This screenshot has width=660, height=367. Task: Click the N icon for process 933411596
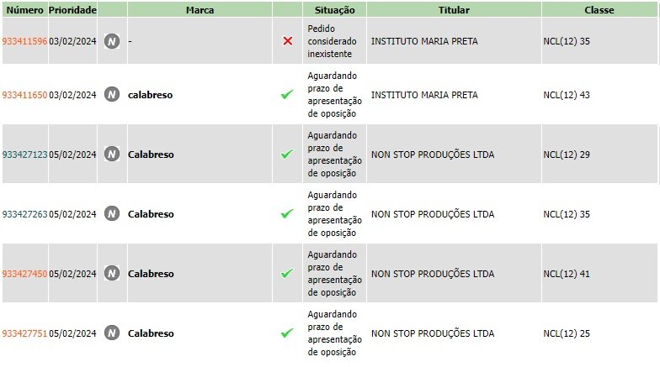point(112,41)
